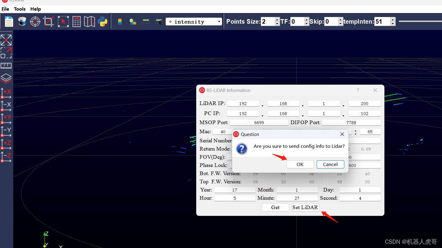
Task: Decrease TF value with down arrow
Action: point(307,24)
